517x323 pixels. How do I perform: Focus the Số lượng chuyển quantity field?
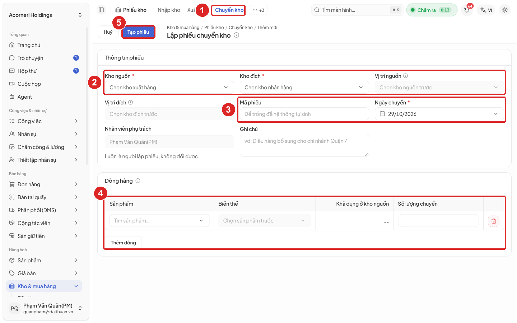pos(438,220)
